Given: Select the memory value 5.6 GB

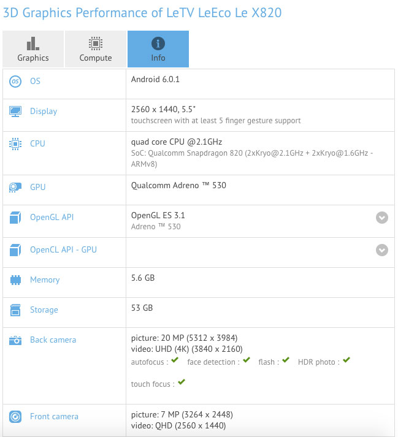Looking at the screenshot, I should point(143,278).
